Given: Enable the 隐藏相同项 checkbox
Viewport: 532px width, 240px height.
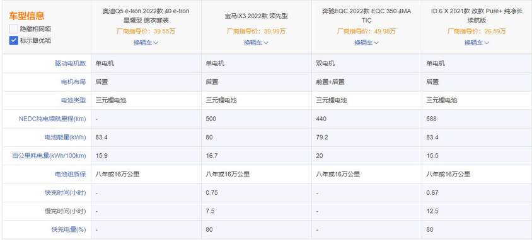Looking at the screenshot, I should [14, 29].
